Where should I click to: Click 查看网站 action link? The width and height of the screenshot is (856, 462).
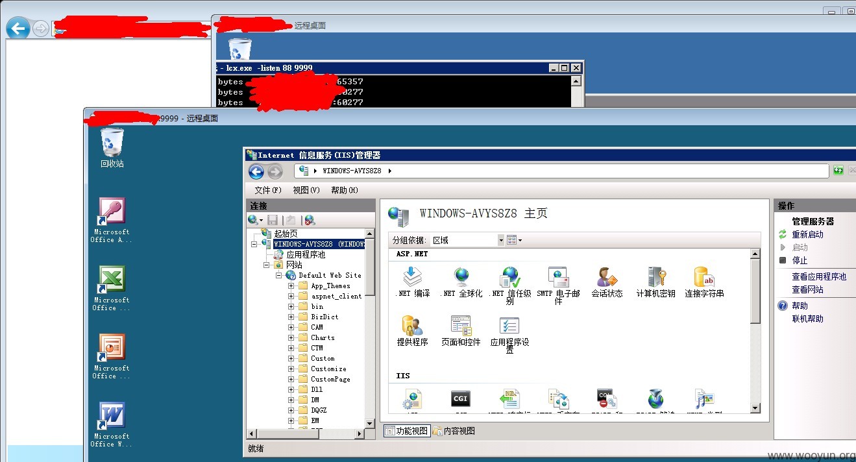(x=807, y=289)
